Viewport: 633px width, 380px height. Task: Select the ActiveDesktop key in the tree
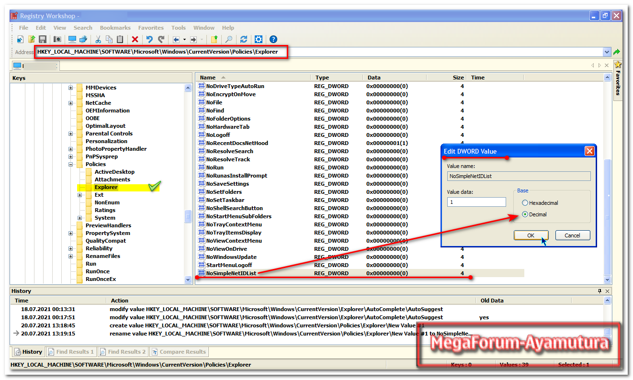click(114, 172)
